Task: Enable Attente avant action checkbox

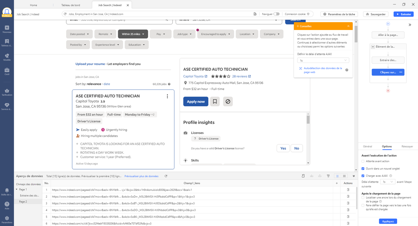Action: [363, 161]
